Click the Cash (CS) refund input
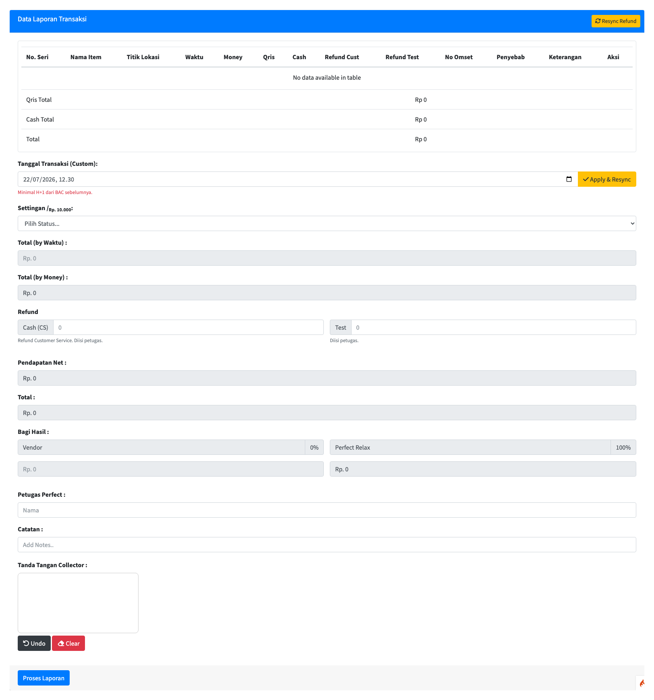 point(188,327)
